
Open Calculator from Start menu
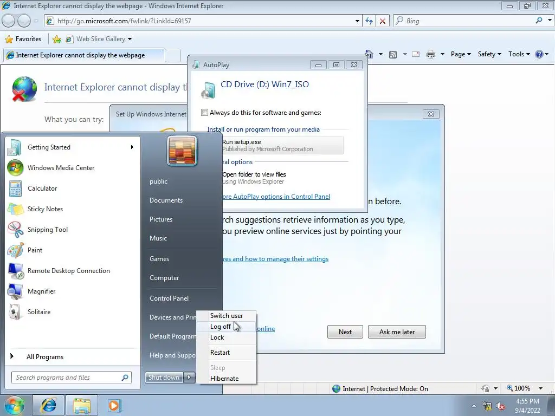pyautogui.click(x=73, y=188)
